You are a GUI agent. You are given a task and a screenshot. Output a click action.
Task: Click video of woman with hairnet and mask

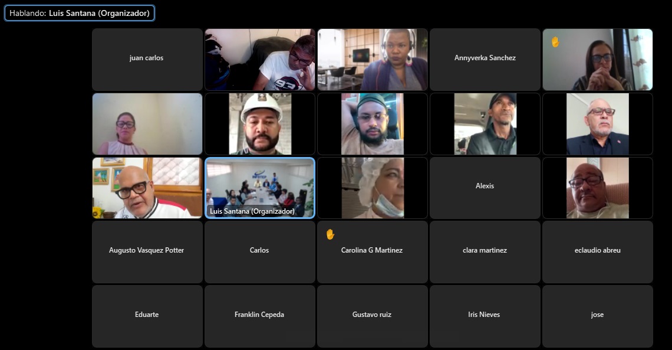tap(373, 188)
